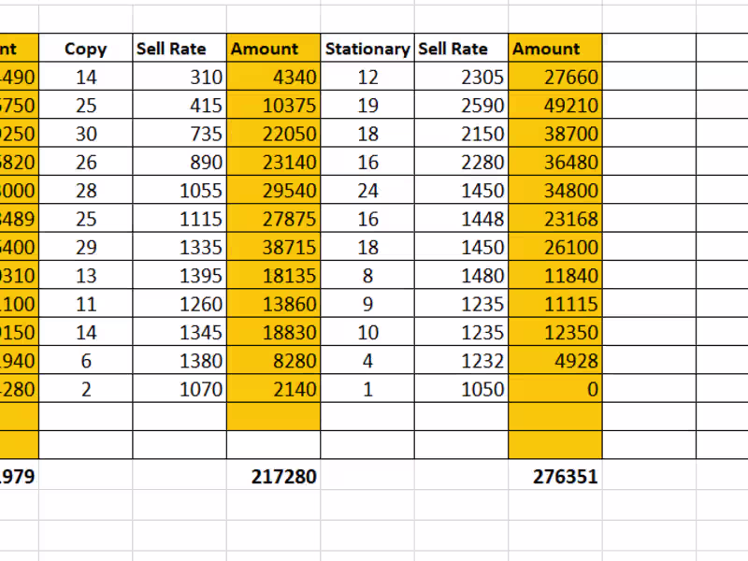Select the cell containing 1395
The height and width of the screenshot is (561, 748).
click(x=180, y=276)
